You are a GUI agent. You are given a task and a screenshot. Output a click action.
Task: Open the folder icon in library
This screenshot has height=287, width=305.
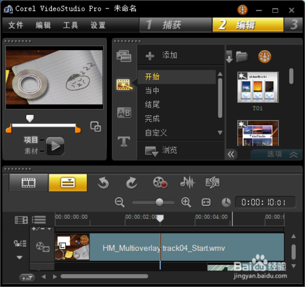(242, 57)
